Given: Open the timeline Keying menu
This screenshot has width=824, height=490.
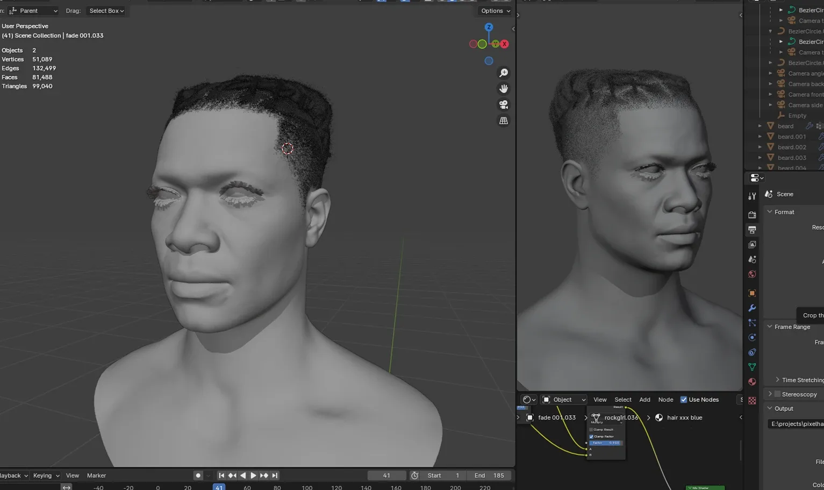Looking at the screenshot, I should click(x=46, y=475).
